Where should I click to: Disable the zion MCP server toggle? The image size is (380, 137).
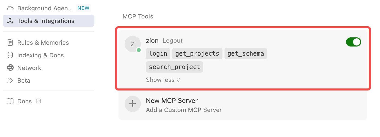tap(354, 42)
